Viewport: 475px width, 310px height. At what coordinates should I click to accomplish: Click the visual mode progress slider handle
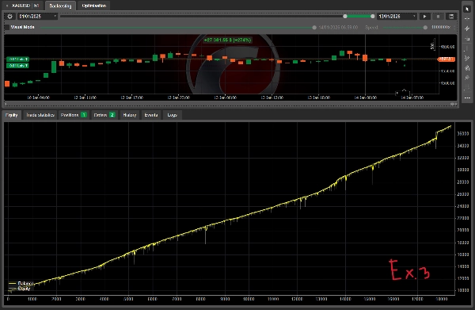point(314,28)
